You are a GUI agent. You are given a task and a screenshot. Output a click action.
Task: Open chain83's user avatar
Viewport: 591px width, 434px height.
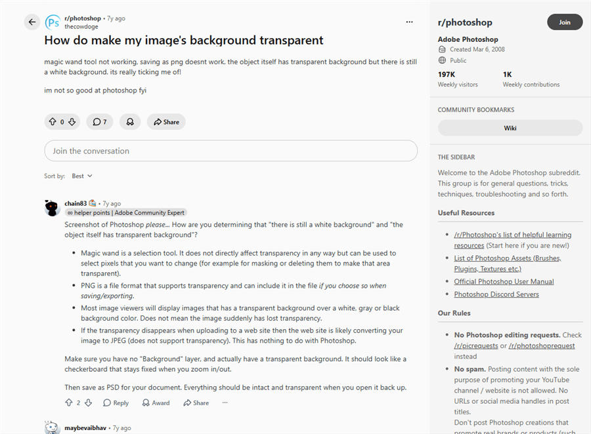52,208
